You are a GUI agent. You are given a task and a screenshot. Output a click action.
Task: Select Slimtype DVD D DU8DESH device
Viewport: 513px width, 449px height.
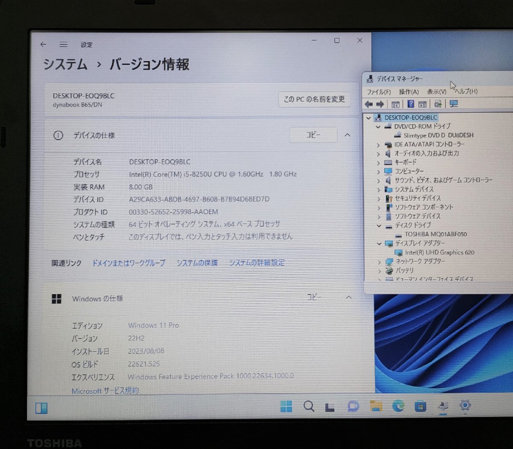pos(438,135)
